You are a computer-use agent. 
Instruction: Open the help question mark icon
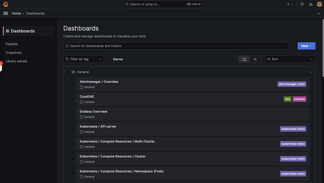302,4
